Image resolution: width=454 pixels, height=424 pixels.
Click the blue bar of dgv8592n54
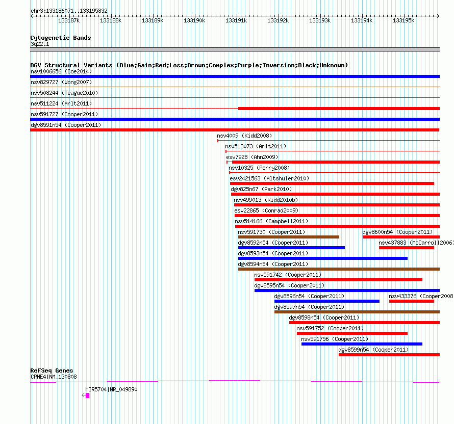tap(291, 248)
